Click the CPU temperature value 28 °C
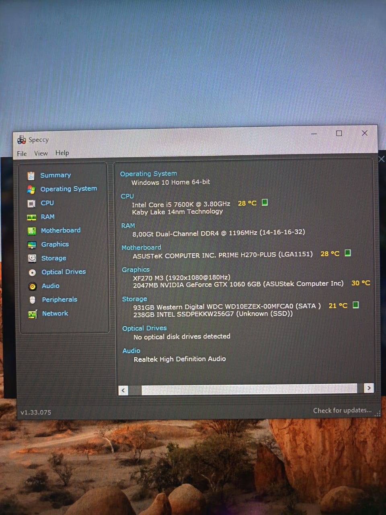The height and width of the screenshot is (515, 386). click(247, 203)
